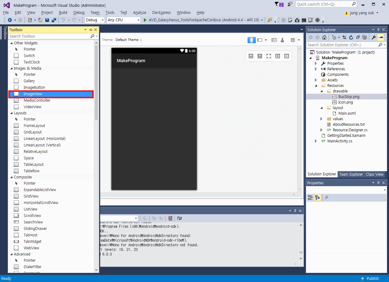
Task: Click the Save toolbar icon
Action: 47,20
